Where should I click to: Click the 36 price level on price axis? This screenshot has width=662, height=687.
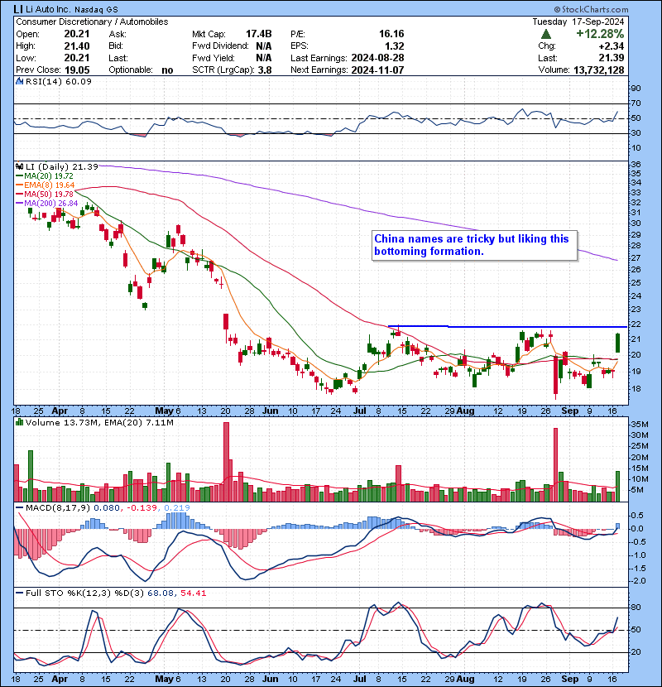(636, 165)
